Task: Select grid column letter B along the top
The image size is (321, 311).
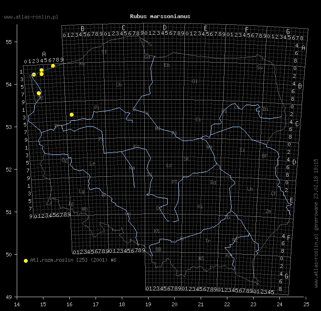Action: tap(83, 29)
